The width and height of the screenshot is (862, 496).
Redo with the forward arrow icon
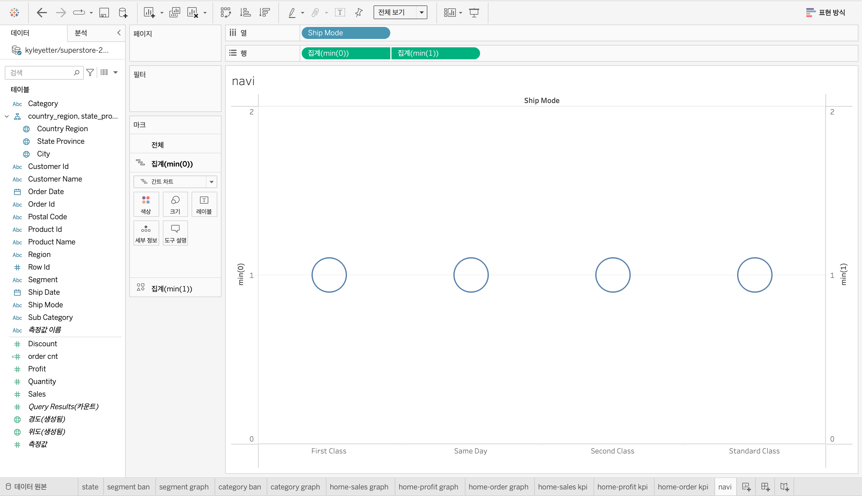click(61, 13)
